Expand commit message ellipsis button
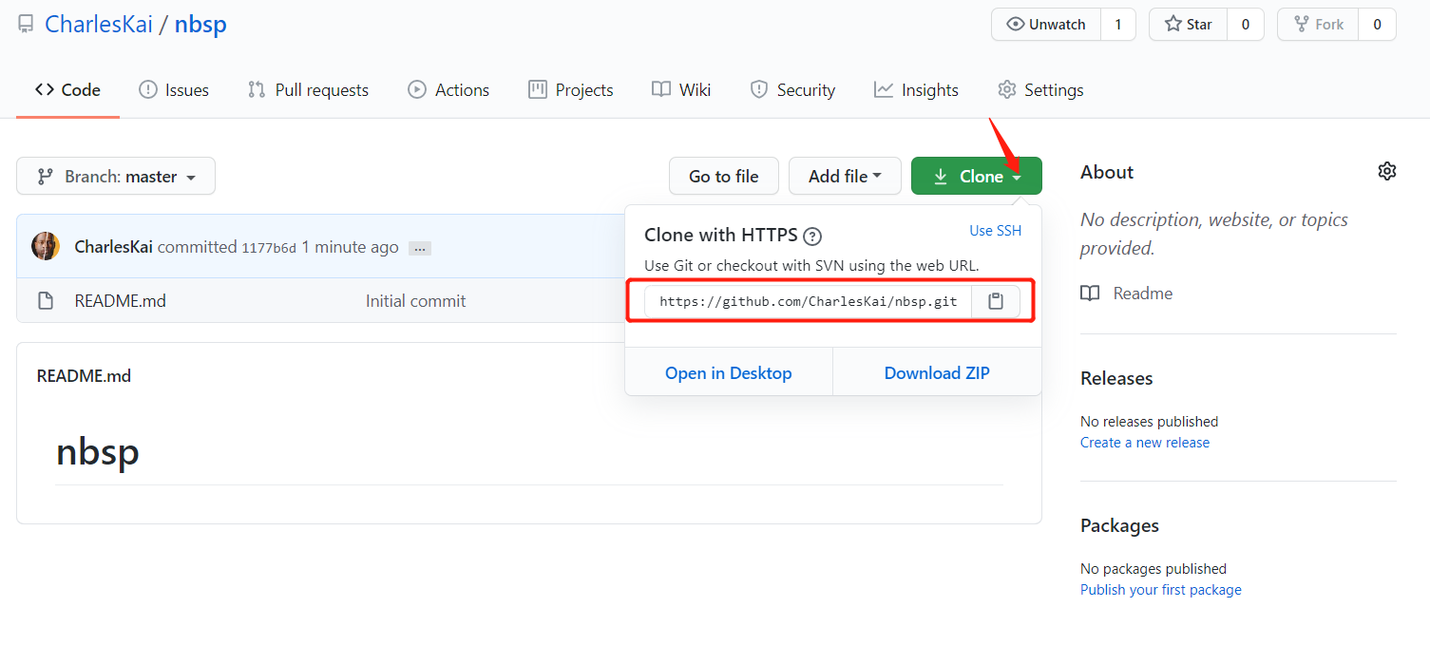 tap(420, 248)
